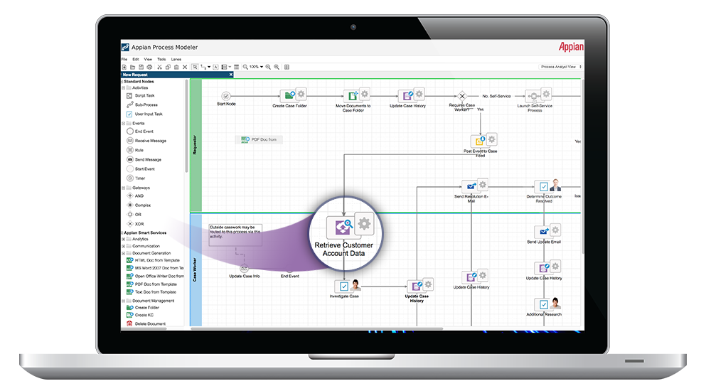The image size is (706, 391).
Task: Click the Requires Case Worker XOR gateway
Action: 461,95
